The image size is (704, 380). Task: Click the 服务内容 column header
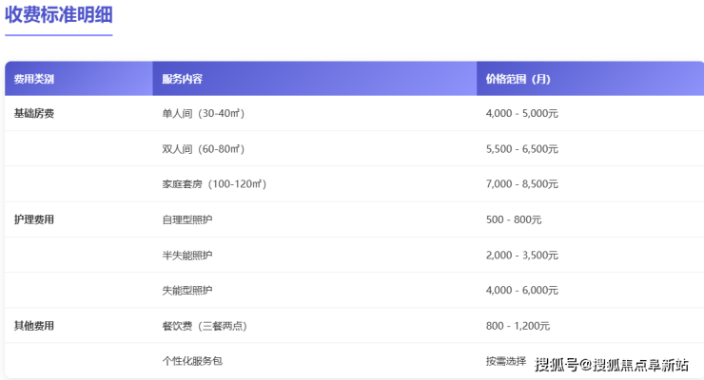point(182,79)
